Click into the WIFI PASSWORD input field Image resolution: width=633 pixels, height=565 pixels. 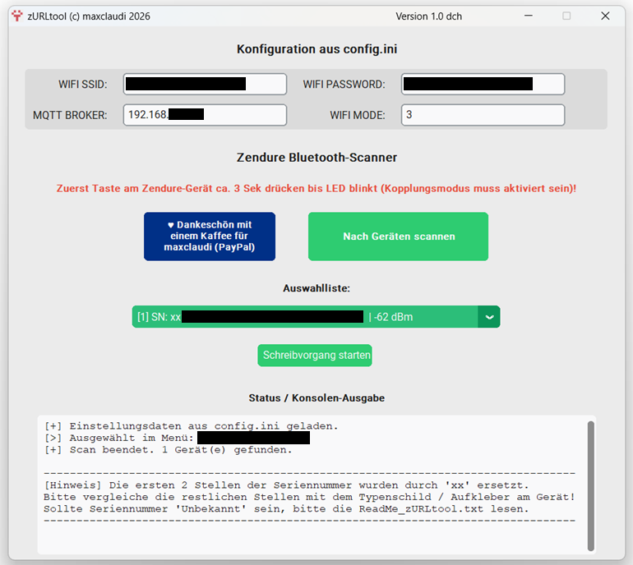(483, 85)
